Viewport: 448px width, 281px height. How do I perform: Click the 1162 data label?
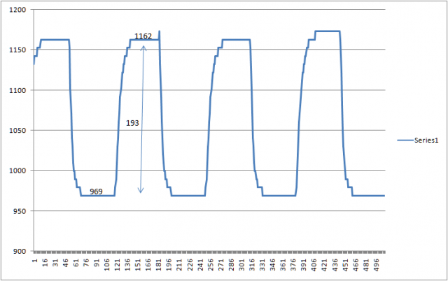tap(143, 36)
